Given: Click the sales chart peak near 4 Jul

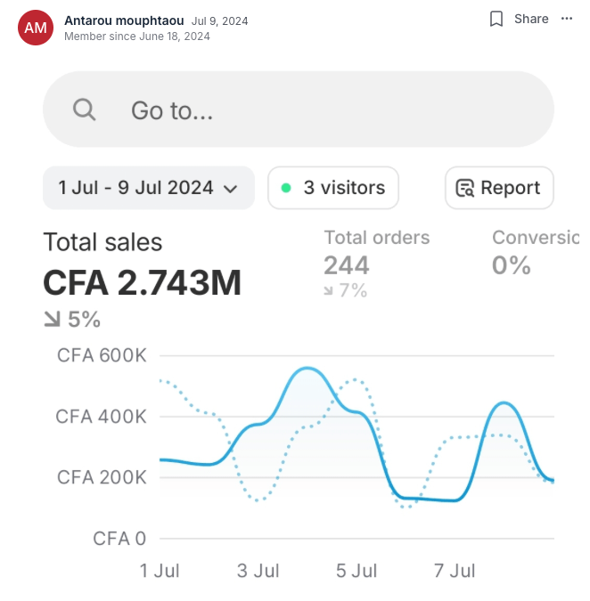Looking at the screenshot, I should point(307,369).
